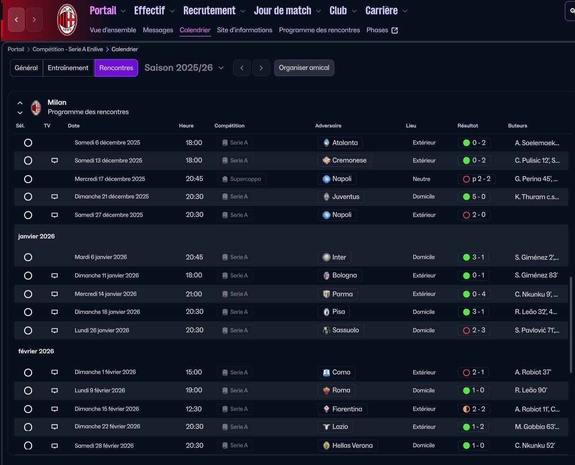Screen dimensions: 575x465
Task: Click the TV icon on the Juventus row
Action: point(54,197)
